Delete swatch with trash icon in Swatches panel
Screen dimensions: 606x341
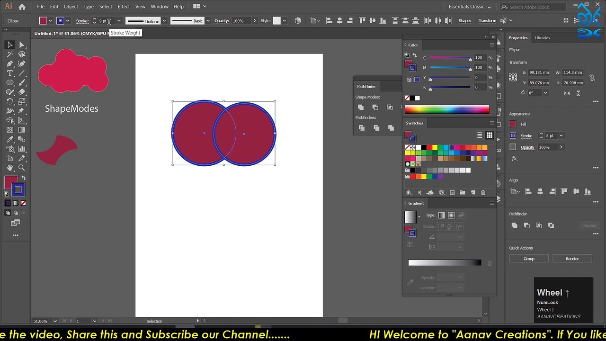[x=483, y=193]
